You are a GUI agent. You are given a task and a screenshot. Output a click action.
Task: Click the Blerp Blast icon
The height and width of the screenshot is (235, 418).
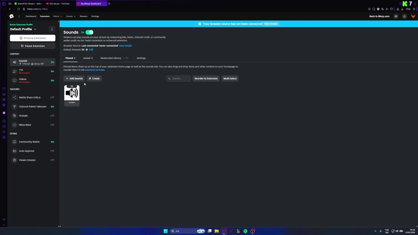coord(14,125)
